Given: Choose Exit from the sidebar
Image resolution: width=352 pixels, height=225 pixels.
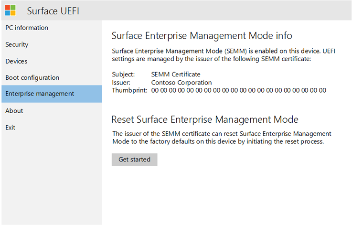Looking at the screenshot, I should (11, 127).
